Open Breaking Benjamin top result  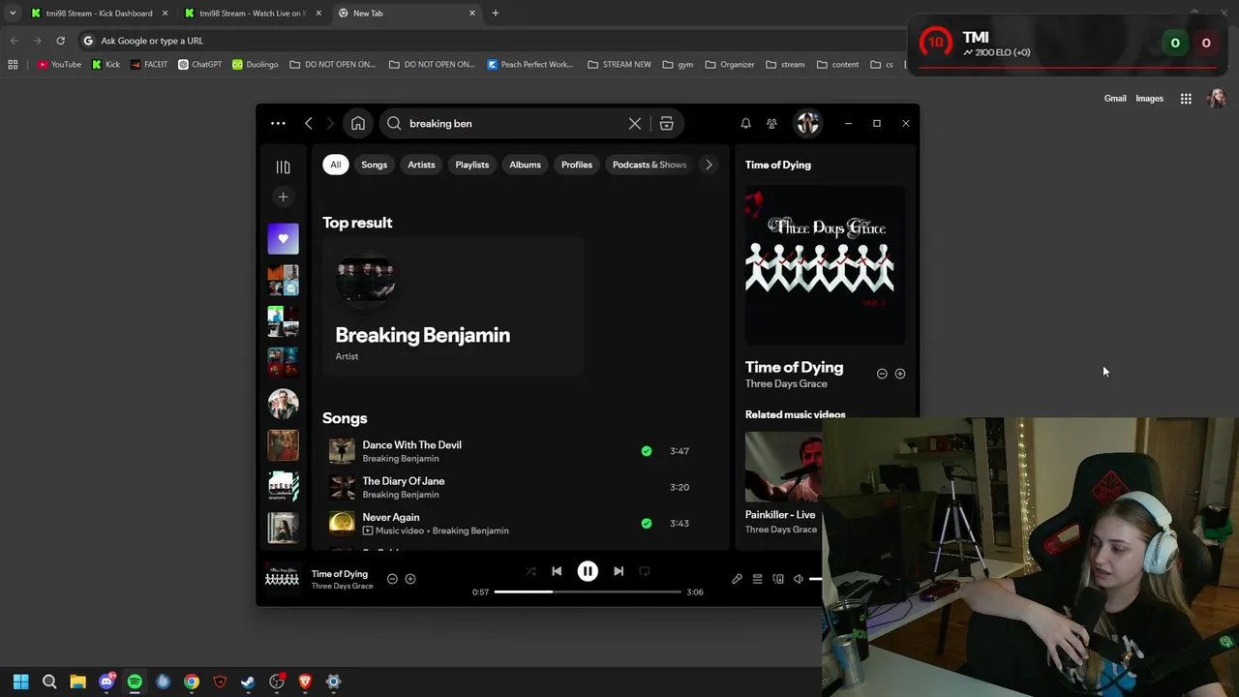[x=453, y=305]
